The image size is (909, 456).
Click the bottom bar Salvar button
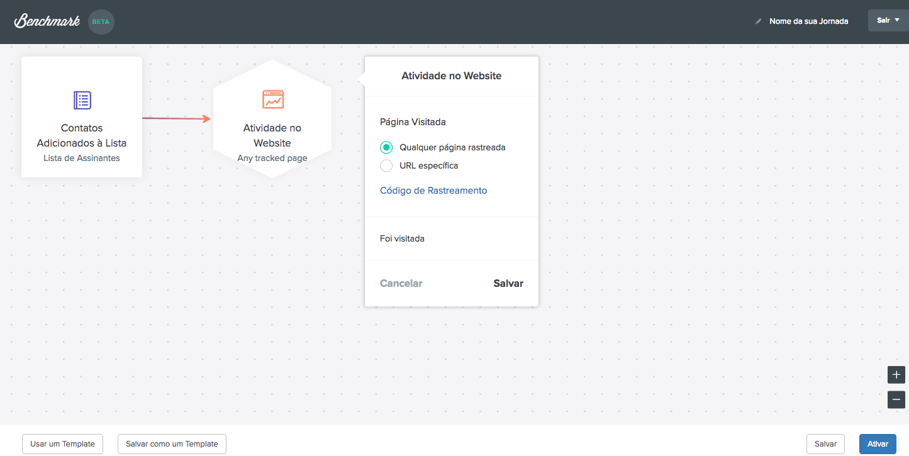click(x=825, y=444)
